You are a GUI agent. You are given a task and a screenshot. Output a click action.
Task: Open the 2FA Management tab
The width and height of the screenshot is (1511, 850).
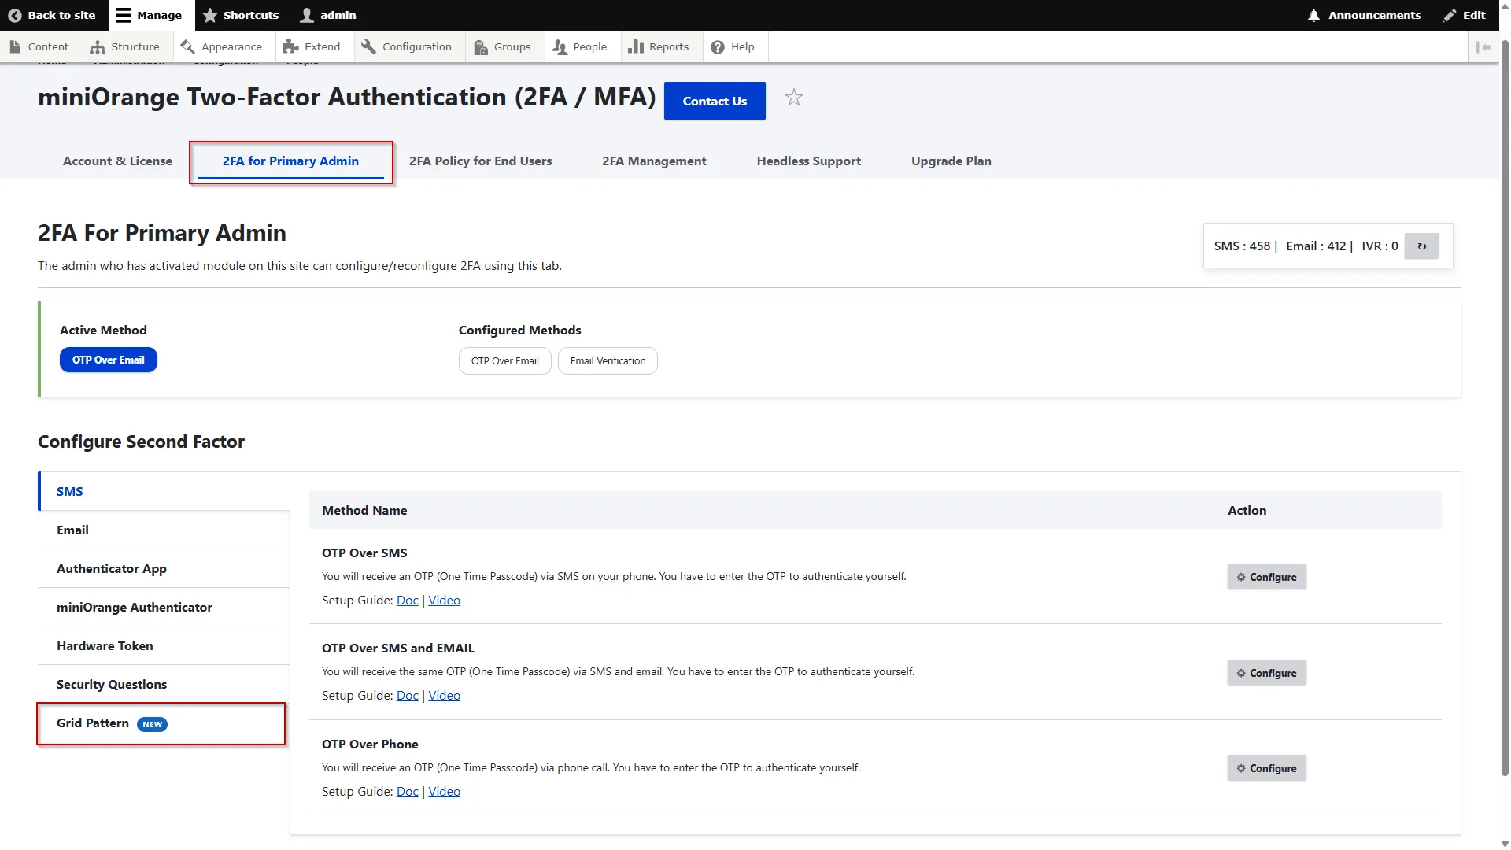(654, 161)
